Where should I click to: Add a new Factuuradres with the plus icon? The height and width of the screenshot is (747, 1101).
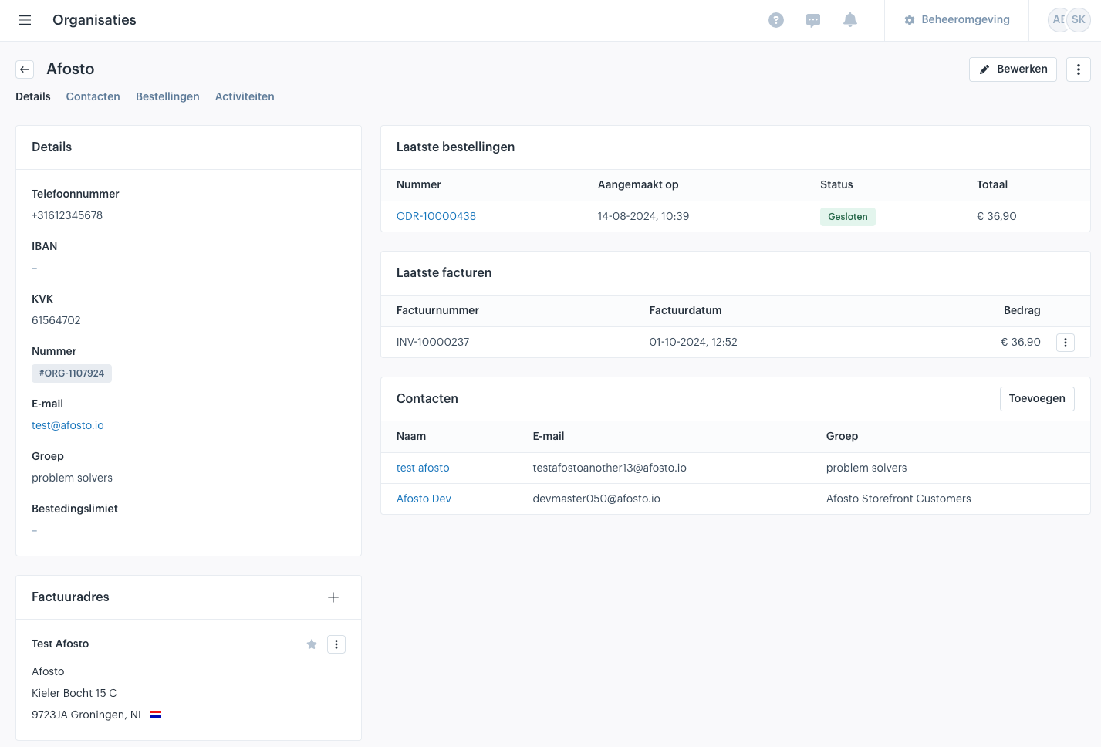click(x=333, y=597)
